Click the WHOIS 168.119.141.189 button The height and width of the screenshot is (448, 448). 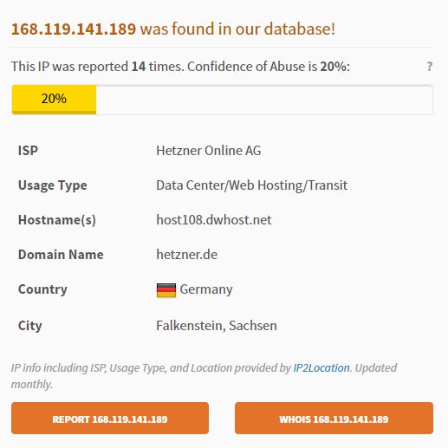point(334,418)
